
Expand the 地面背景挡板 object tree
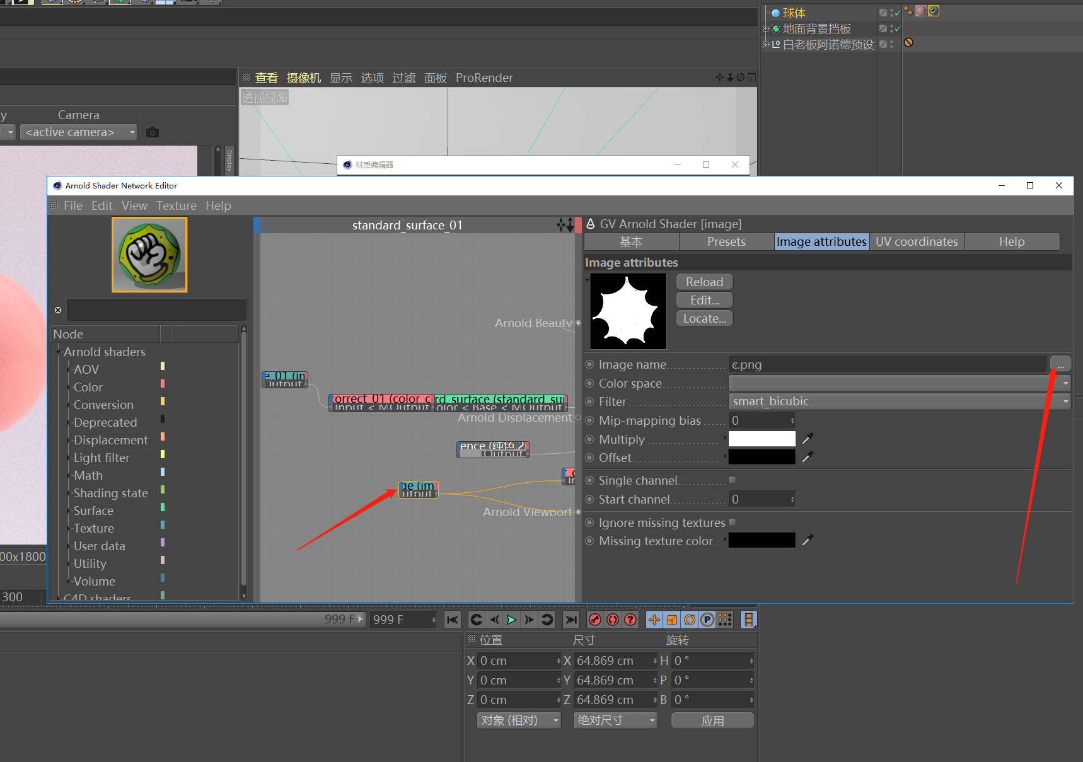(x=766, y=29)
